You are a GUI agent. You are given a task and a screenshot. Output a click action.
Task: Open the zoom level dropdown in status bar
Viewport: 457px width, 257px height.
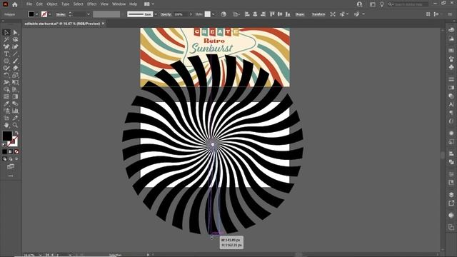40,255
